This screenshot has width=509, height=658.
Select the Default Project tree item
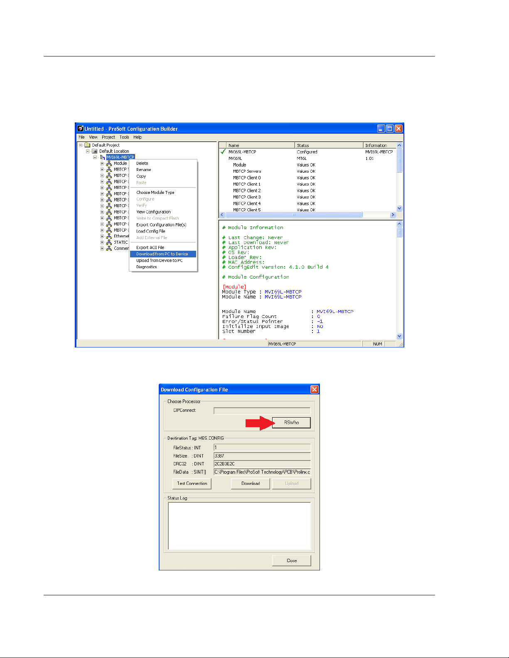[106, 145]
